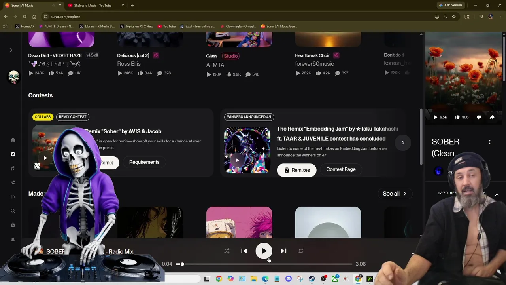This screenshot has height=285, width=506.
Task: Open the Chrome apps grid icon
Action: (x=5, y=27)
